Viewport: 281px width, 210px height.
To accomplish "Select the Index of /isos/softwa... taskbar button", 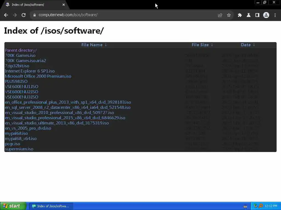I will tap(51, 206).
